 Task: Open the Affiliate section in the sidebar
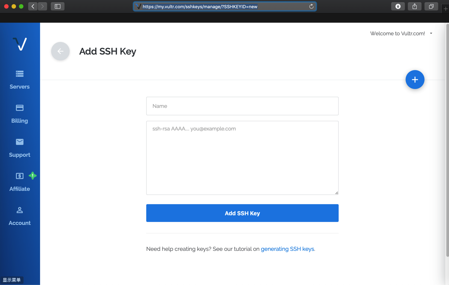pos(19,182)
